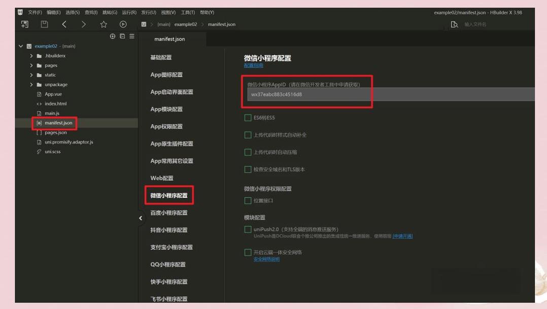Viewport: 547px width, 309px height.
Task: Check 开启云端一体安全网络
Action: pos(248,253)
